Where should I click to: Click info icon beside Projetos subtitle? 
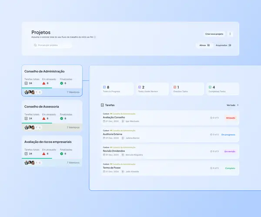click(95, 37)
